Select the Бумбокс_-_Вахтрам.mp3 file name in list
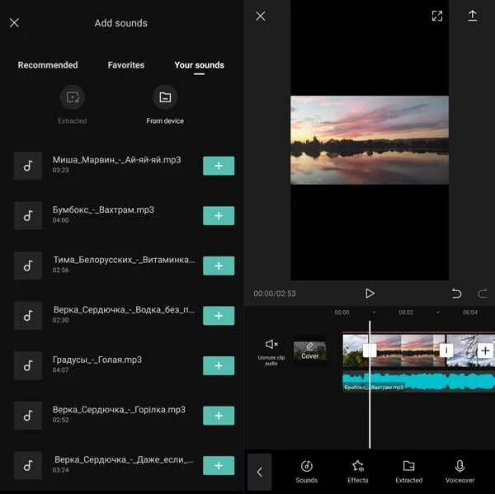 [x=103, y=210]
